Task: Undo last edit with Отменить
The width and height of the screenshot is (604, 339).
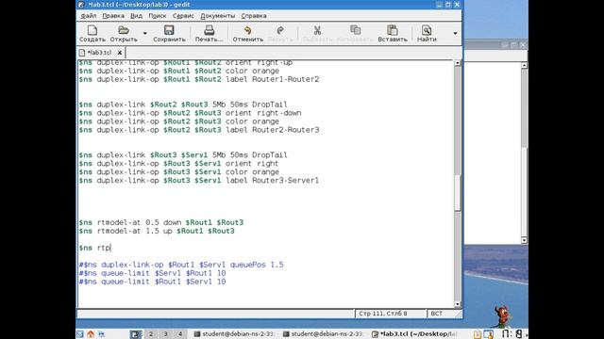Action: coord(247,34)
